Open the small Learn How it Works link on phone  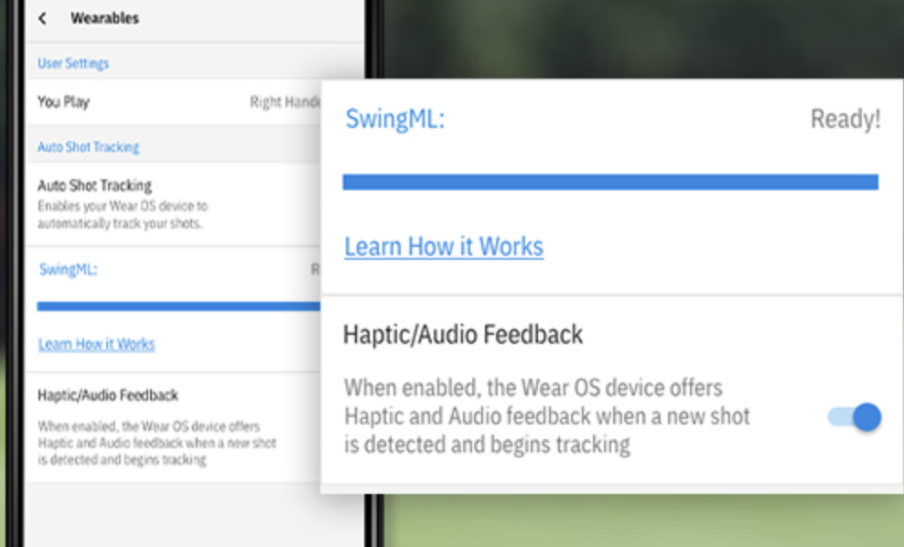coord(96,344)
